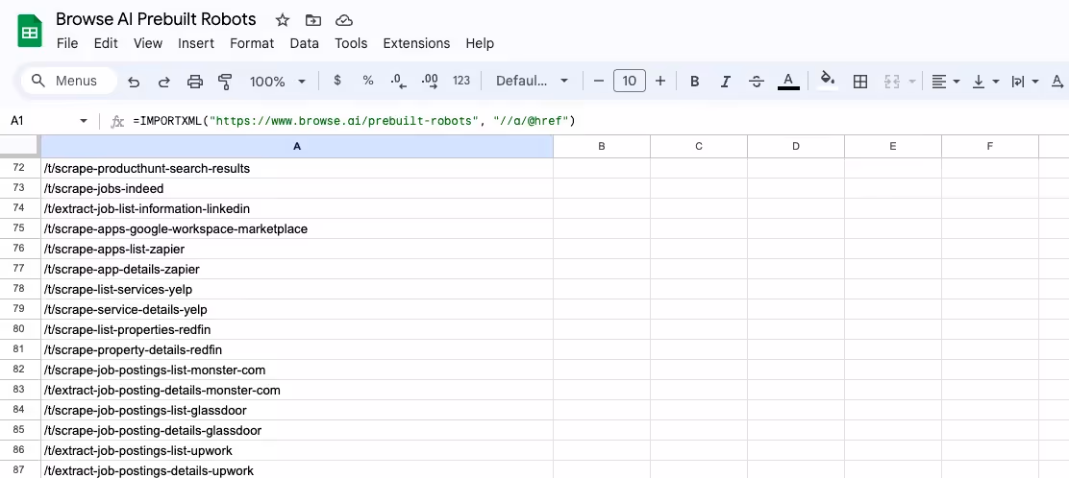Check the cloud document status icon
1069x478 pixels.
pyautogui.click(x=343, y=20)
